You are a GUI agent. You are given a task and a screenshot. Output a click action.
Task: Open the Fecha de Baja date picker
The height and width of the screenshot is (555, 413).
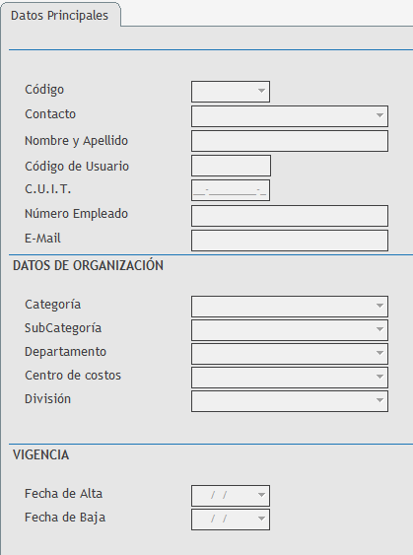pyautogui.click(x=261, y=519)
